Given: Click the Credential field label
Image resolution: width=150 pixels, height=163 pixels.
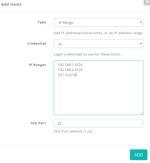Looking at the screenshot, I should click(37, 44).
